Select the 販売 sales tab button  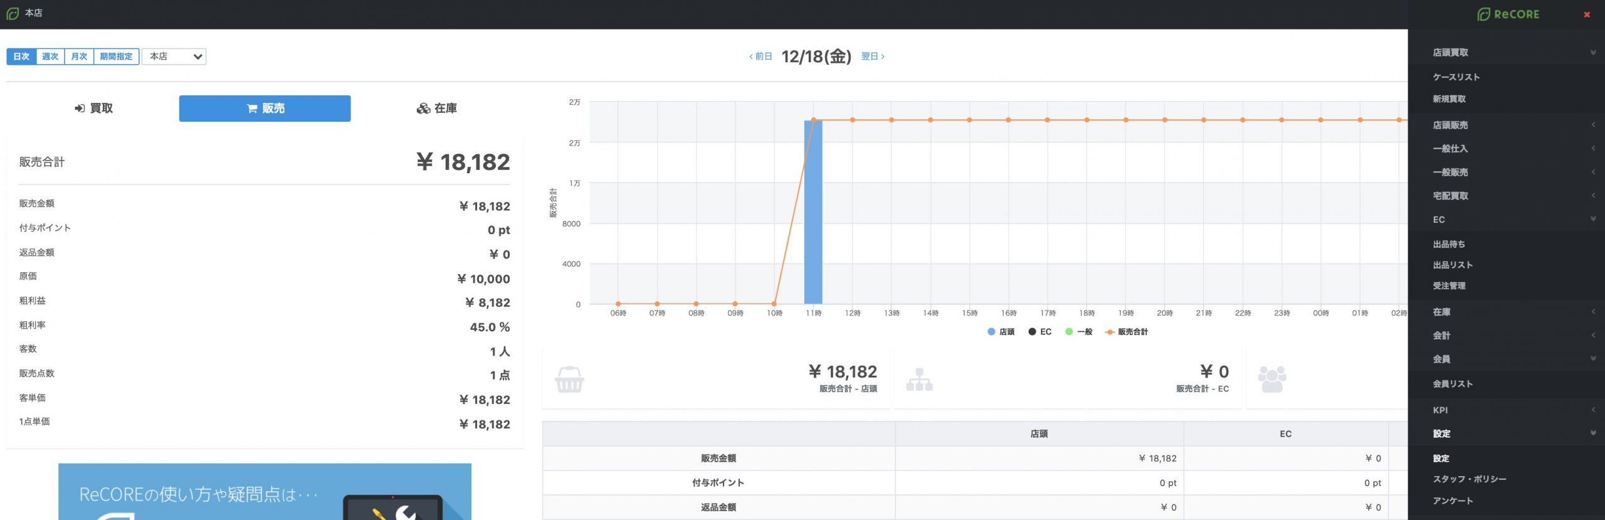tap(265, 109)
